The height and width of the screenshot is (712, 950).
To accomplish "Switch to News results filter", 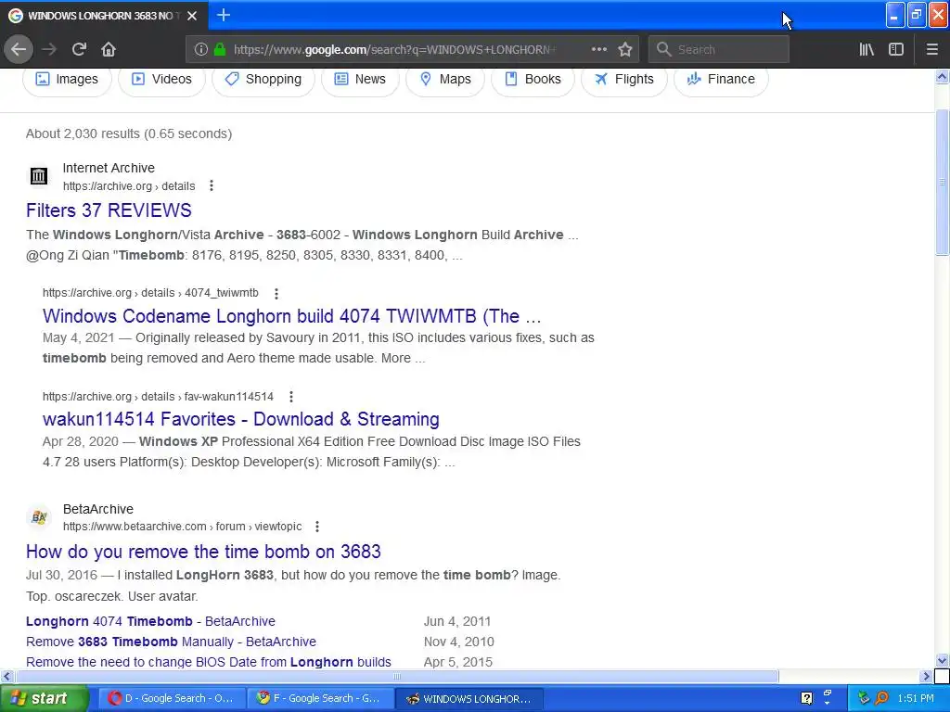I will pyautogui.click(x=360, y=80).
